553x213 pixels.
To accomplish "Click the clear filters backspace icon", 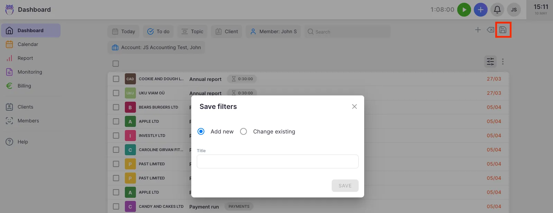I will pyautogui.click(x=490, y=30).
